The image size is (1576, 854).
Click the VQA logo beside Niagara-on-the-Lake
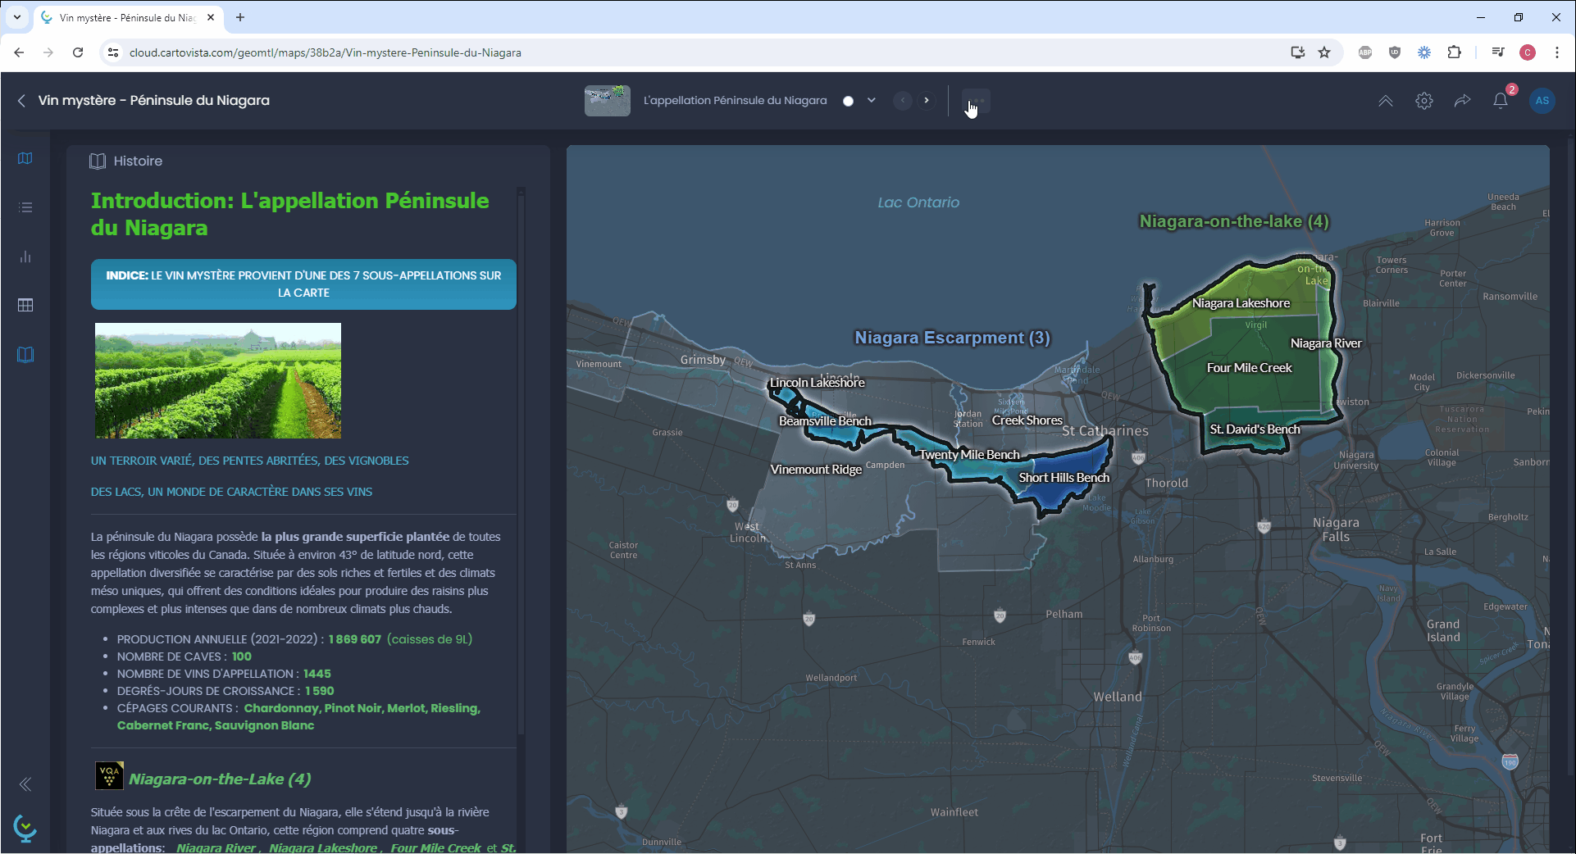(x=109, y=776)
